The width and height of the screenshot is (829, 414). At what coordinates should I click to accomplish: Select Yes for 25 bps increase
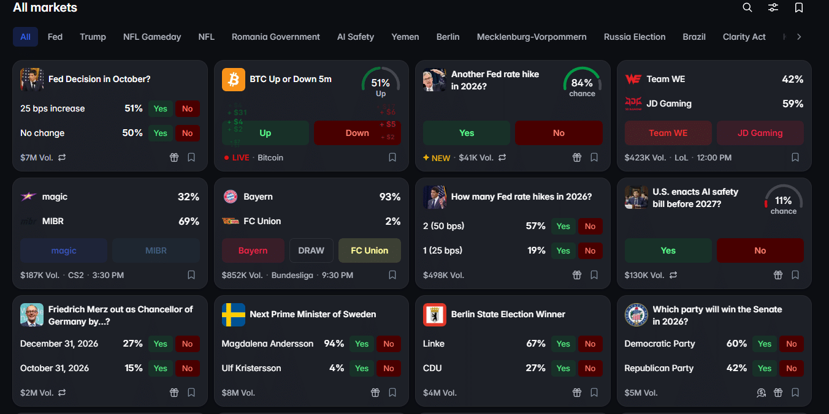(x=161, y=108)
